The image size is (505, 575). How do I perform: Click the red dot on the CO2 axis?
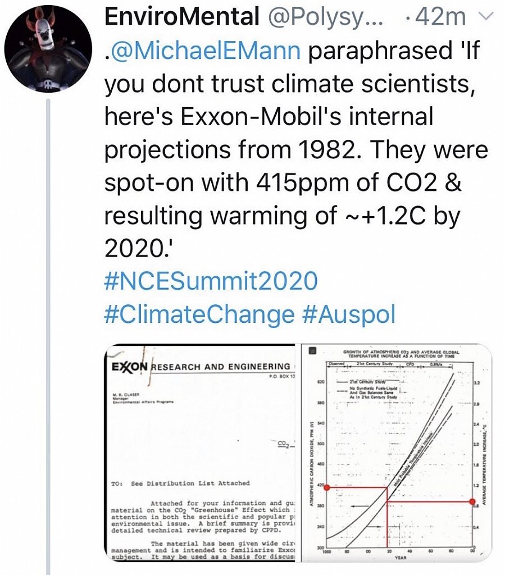click(x=320, y=487)
